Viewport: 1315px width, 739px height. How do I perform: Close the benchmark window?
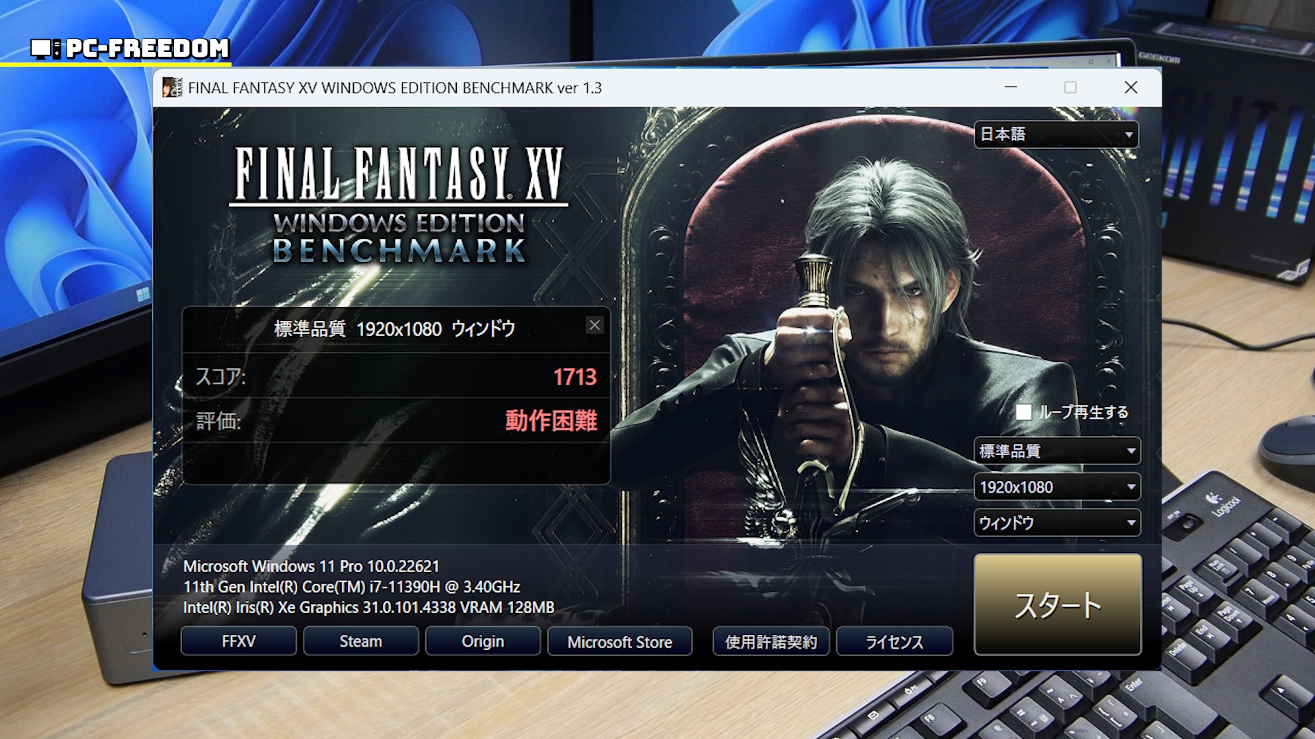pyautogui.click(x=1130, y=88)
